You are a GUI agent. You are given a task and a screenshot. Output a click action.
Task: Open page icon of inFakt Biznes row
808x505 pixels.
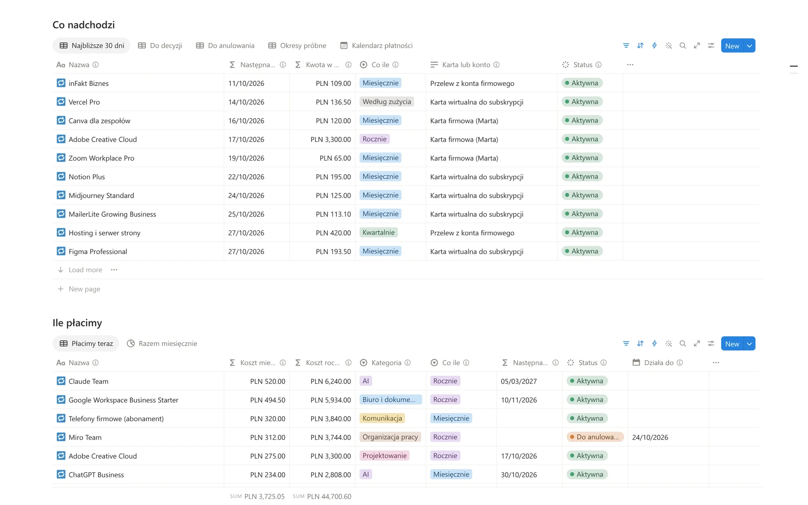tap(61, 83)
